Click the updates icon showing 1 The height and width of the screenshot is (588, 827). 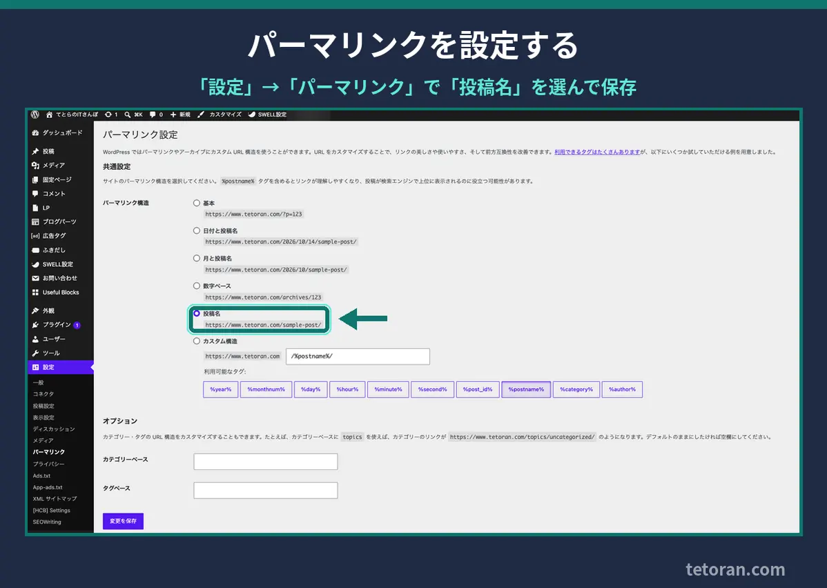[108, 115]
